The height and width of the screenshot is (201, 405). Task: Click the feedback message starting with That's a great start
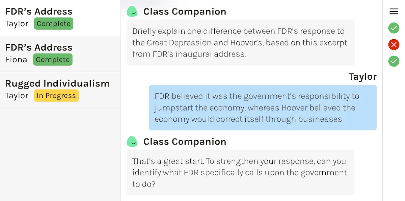[240, 172]
